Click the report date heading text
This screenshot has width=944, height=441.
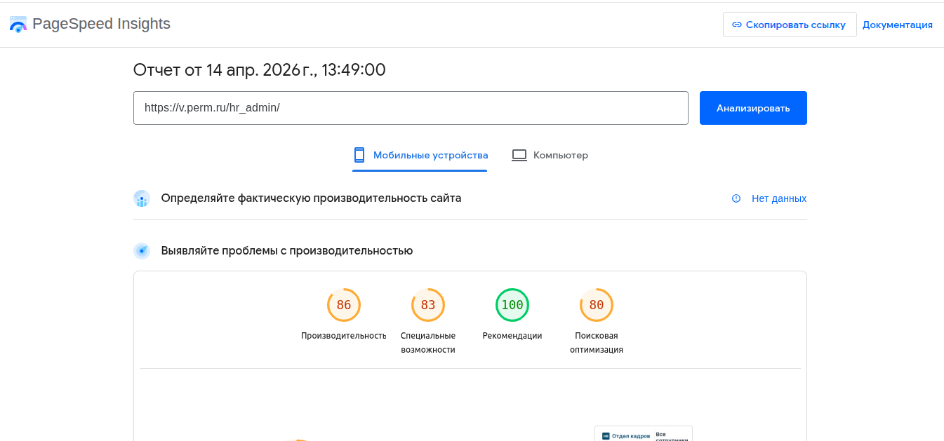click(260, 70)
